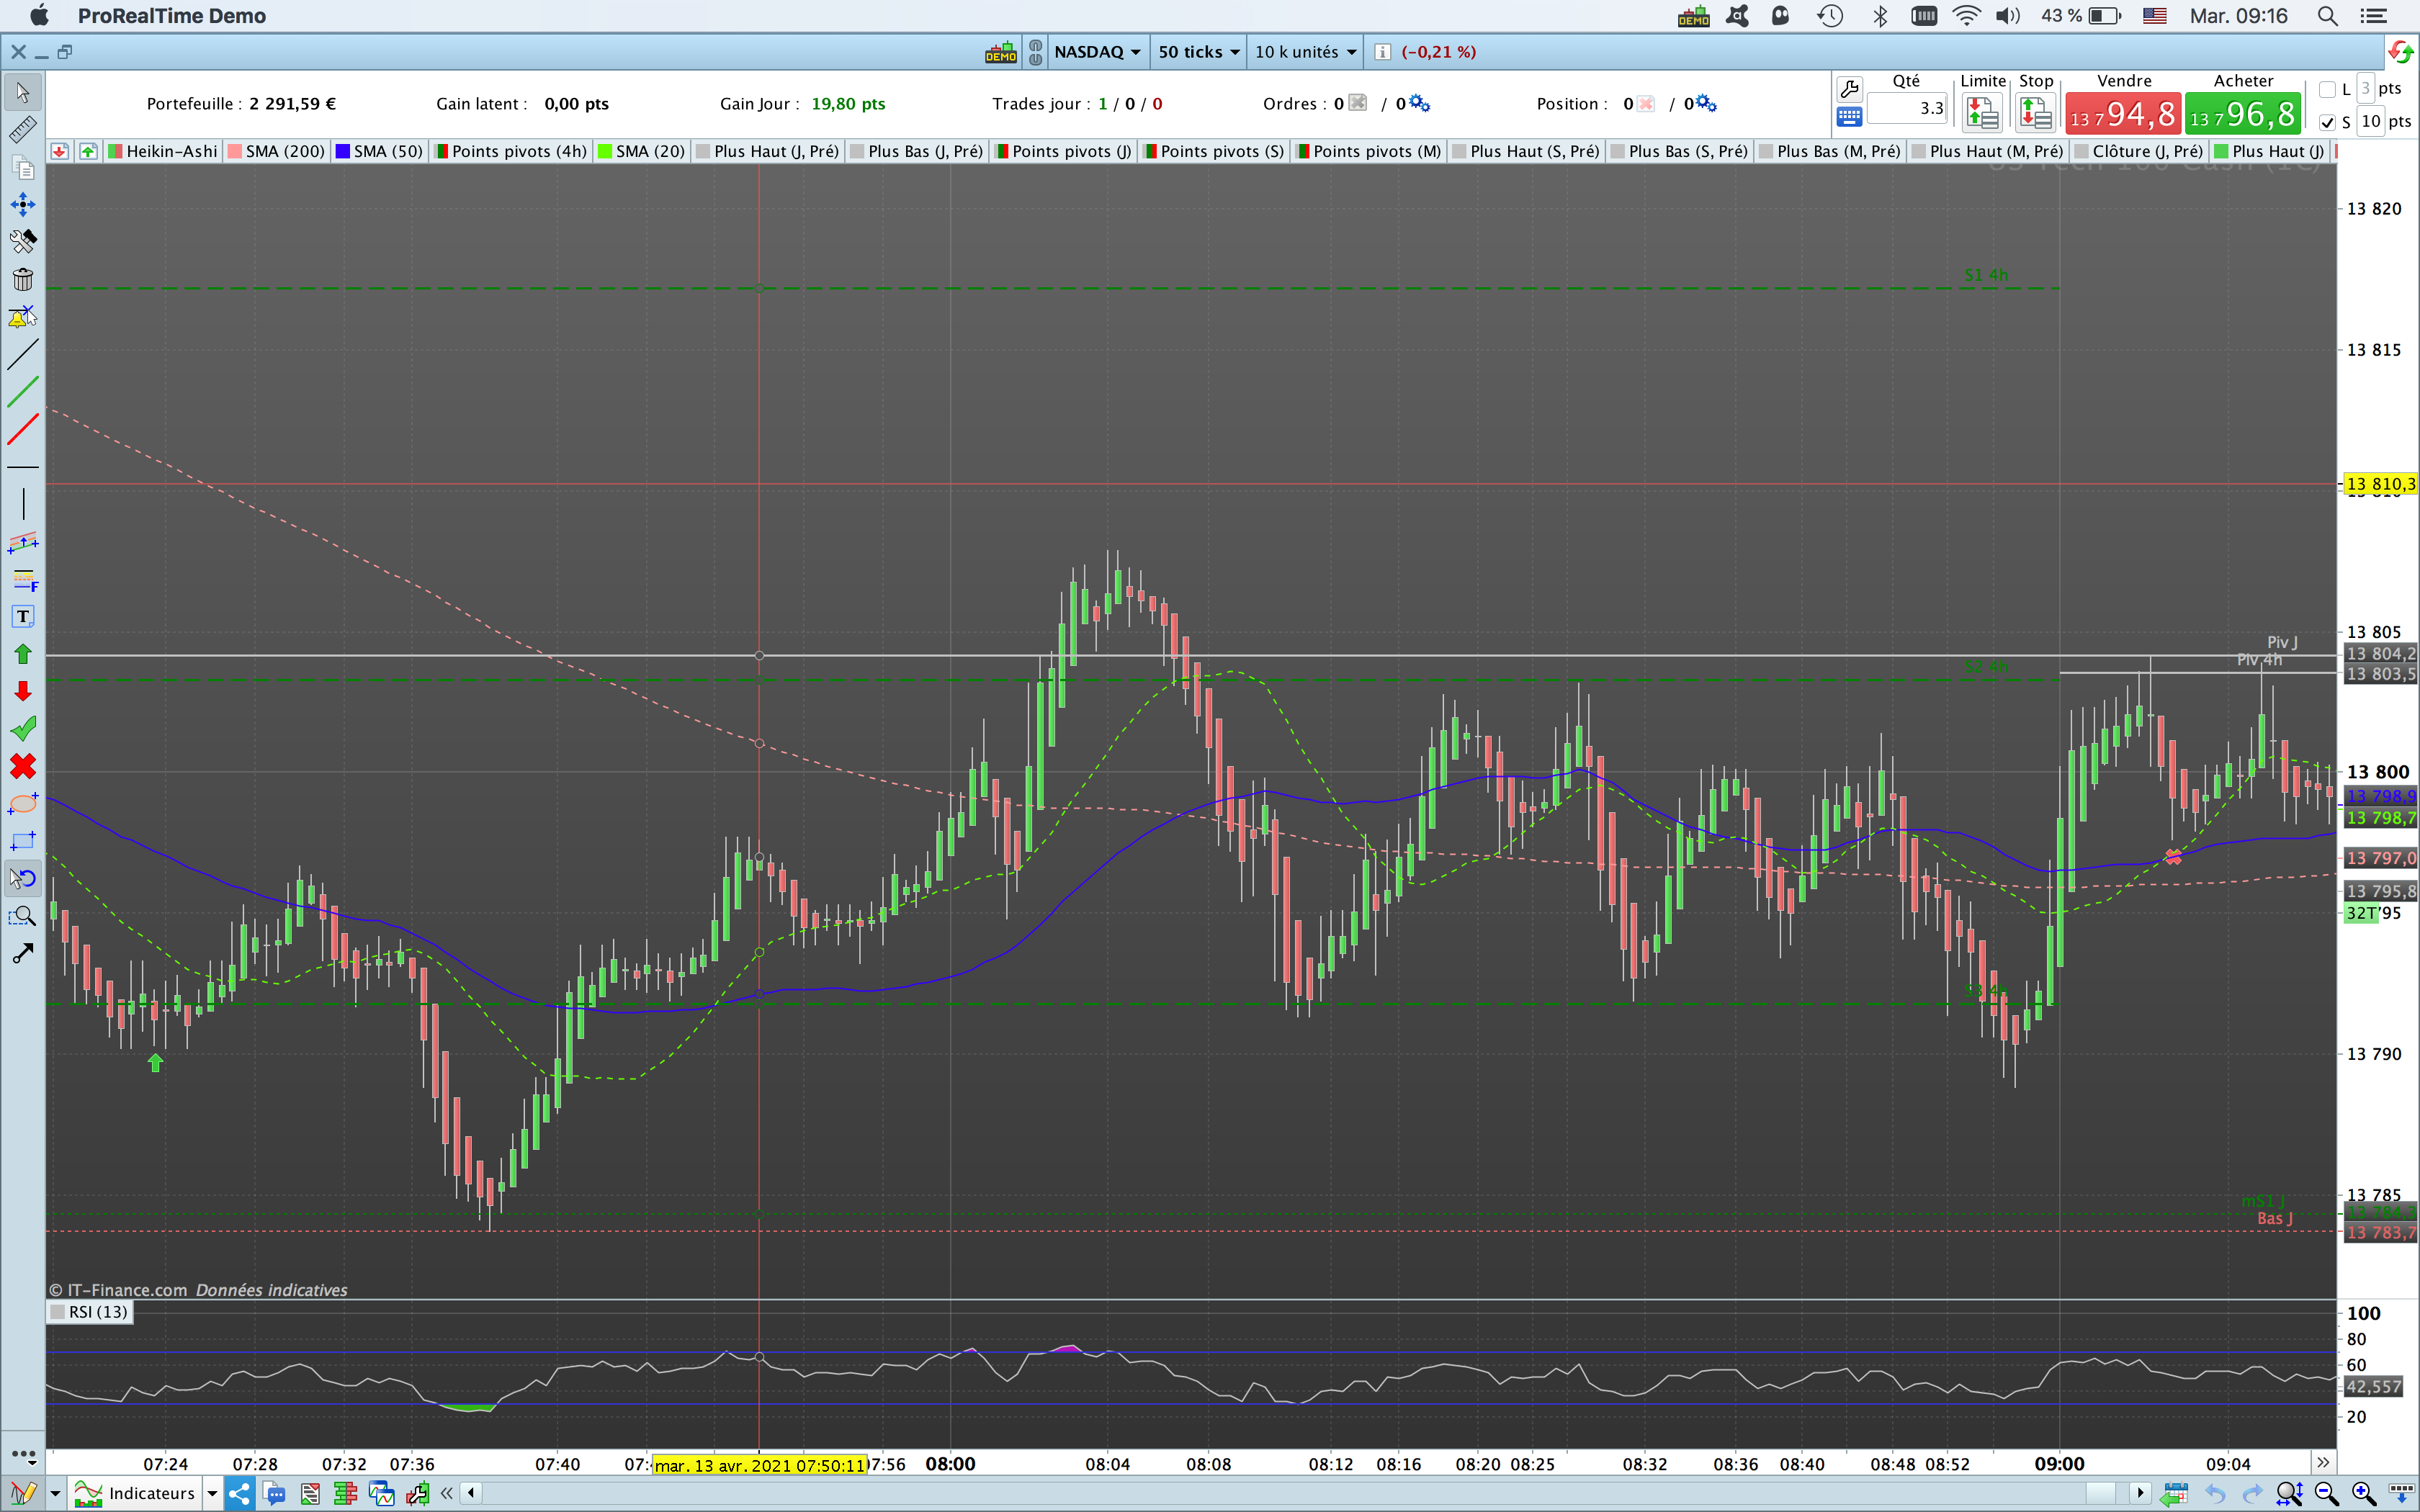Select the red trend line drawing tool

pyautogui.click(x=23, y=429)
